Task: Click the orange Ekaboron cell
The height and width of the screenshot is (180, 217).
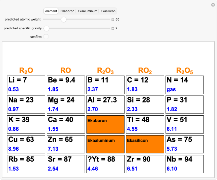Action: (105, 124)
